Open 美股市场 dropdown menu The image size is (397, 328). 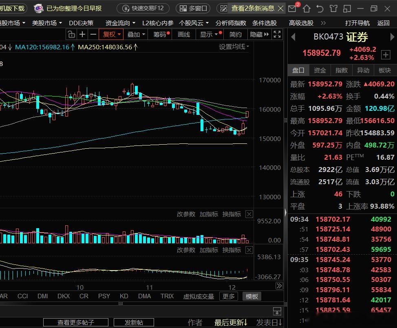pos(47,23)
